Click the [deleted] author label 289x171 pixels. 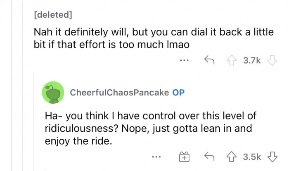[52, 16]
